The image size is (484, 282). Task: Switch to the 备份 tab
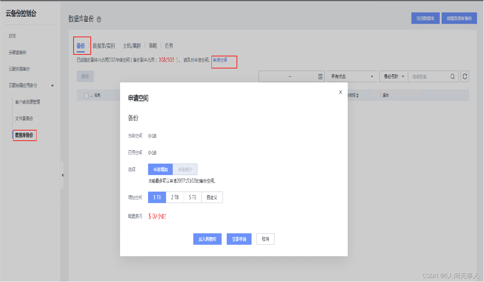[x=81, y=46]
